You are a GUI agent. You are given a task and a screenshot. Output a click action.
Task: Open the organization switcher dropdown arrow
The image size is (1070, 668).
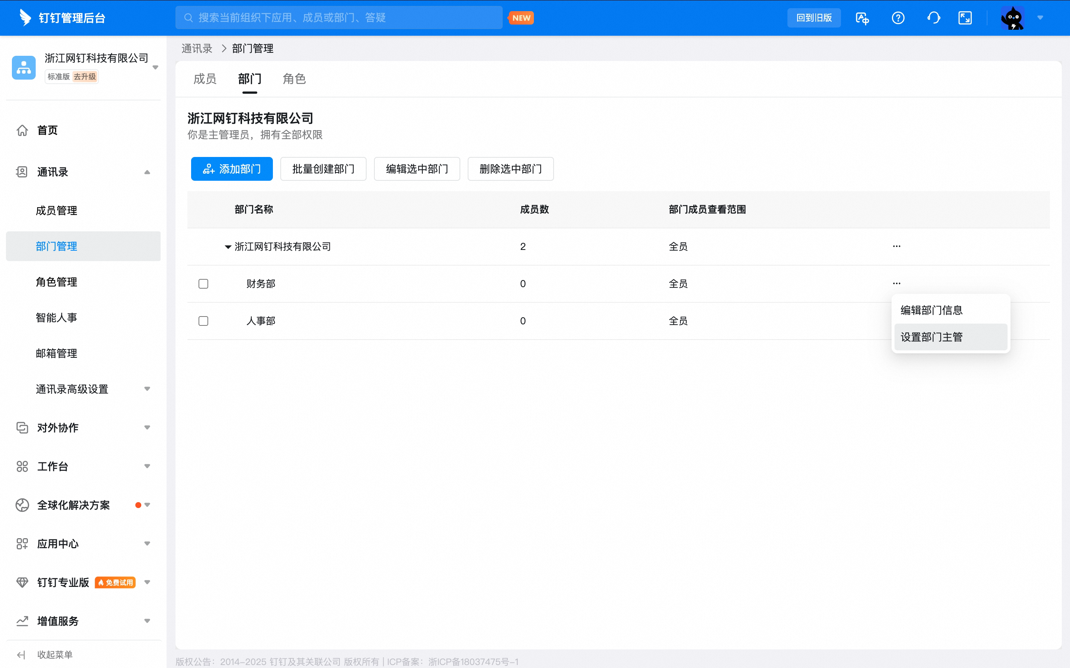[155, 68]
